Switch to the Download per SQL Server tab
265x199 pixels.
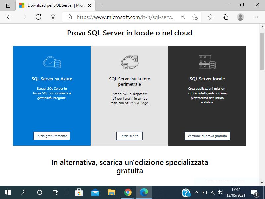53,5
